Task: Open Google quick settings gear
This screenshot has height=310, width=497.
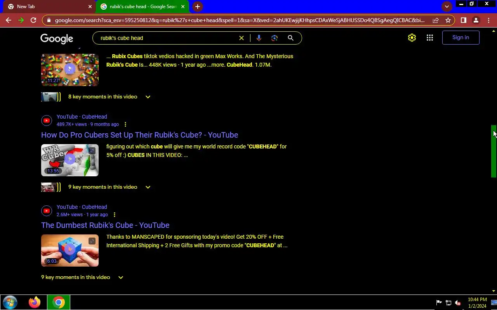Action: pos(412,38)
